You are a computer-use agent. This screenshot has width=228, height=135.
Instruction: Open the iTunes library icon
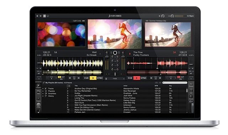[x=38, y=105]
